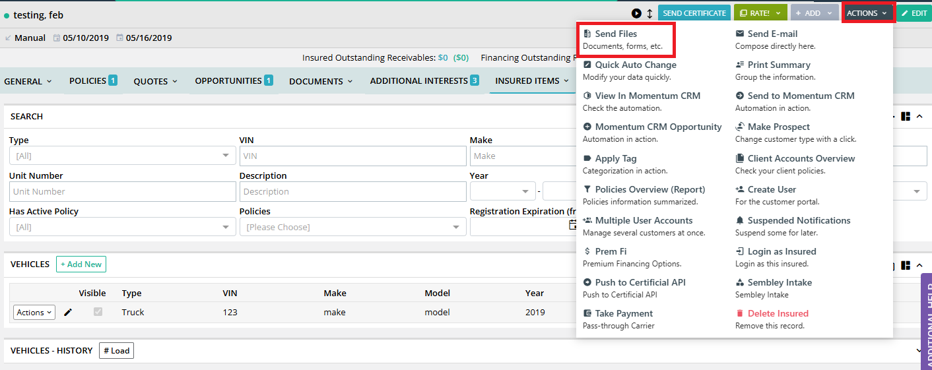Click the up-down arrows icon beside Send Certificate
This screenshot has width=932, height=370.
pyautogui.click(x=649, y=13)
